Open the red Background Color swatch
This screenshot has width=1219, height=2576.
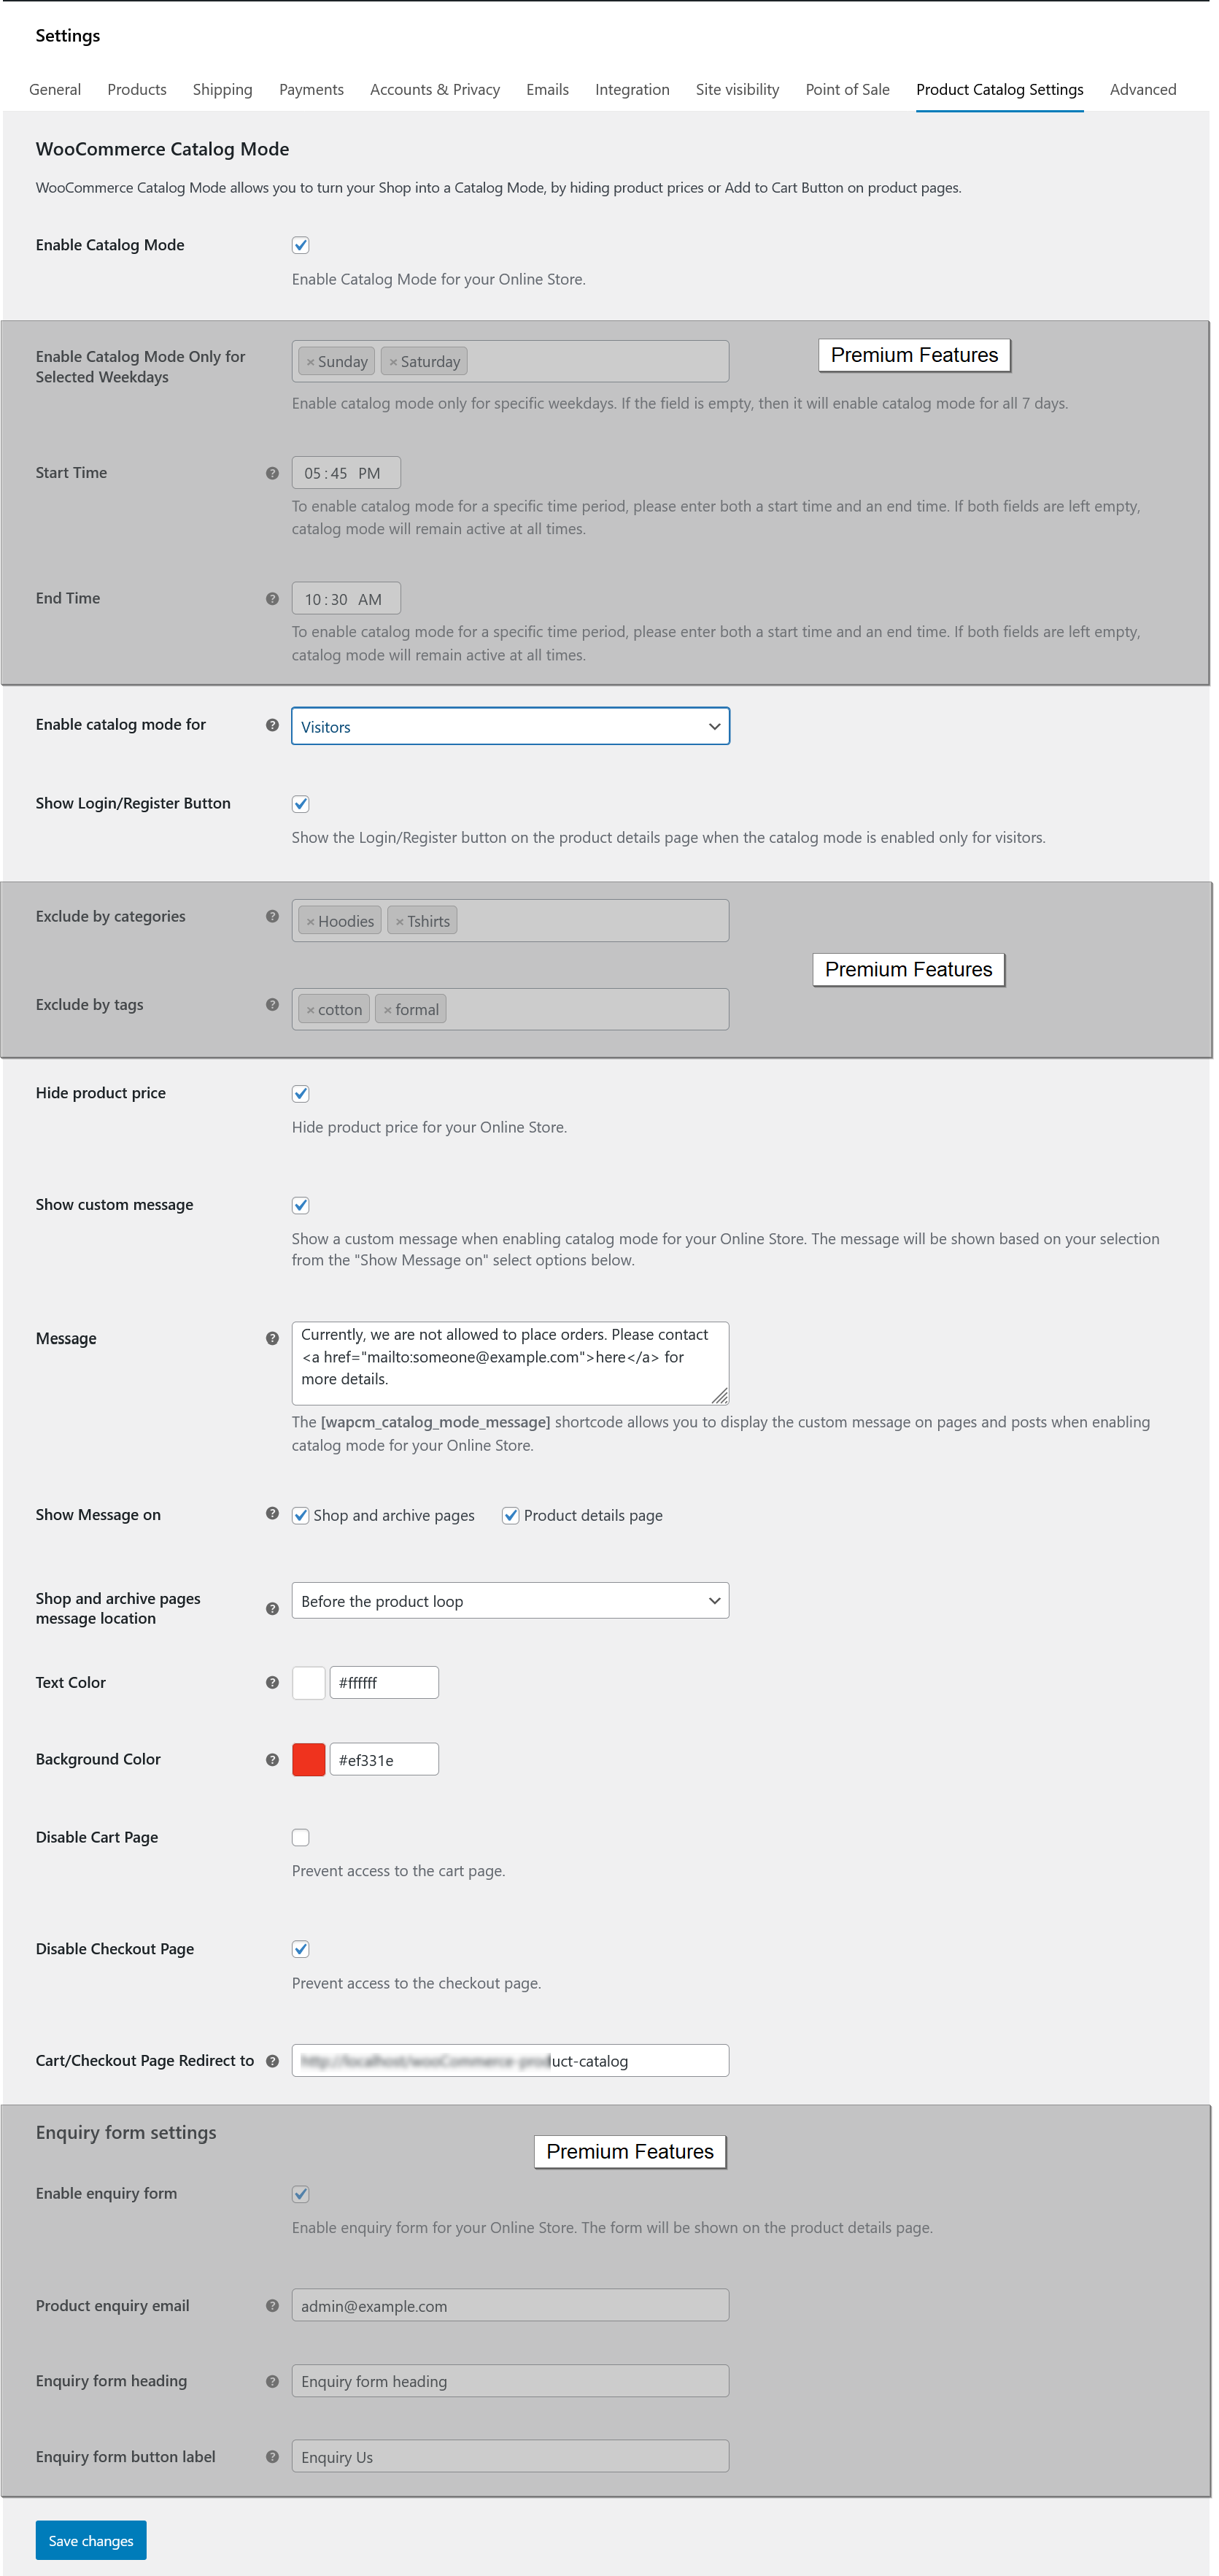click(x=308, y=1759)
